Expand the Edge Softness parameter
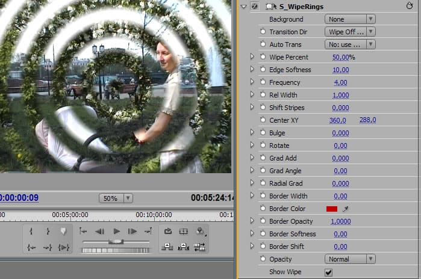This screenshot has width=421, height=279. 252,69
